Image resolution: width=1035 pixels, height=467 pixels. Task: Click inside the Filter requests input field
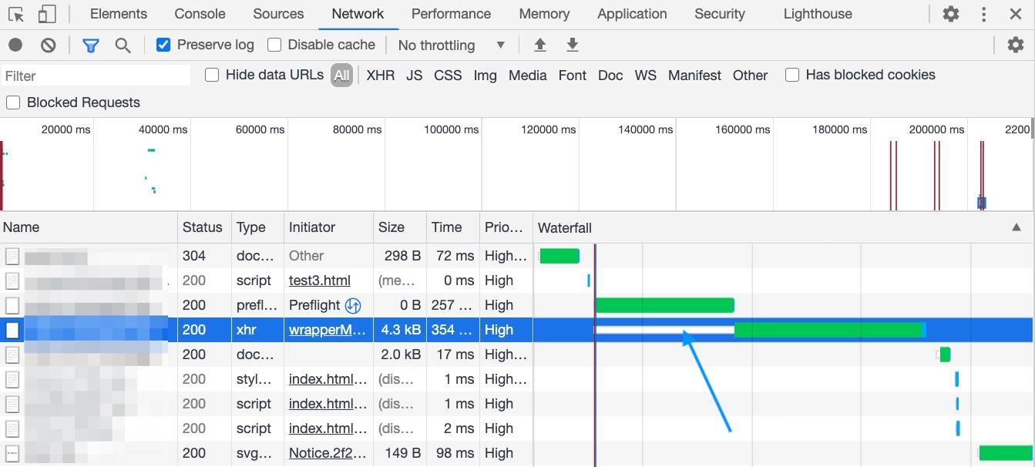tap(92, 75)
